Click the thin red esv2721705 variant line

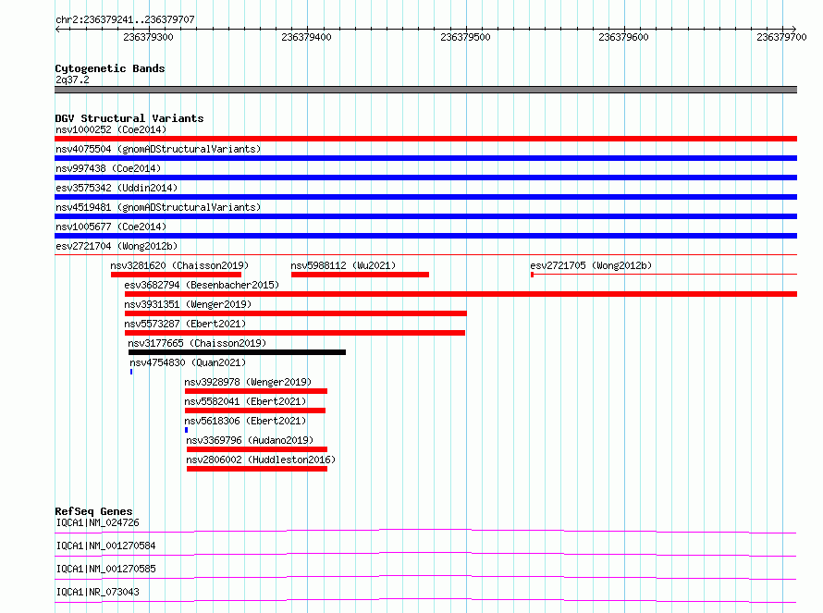click(x=664, y=275)
